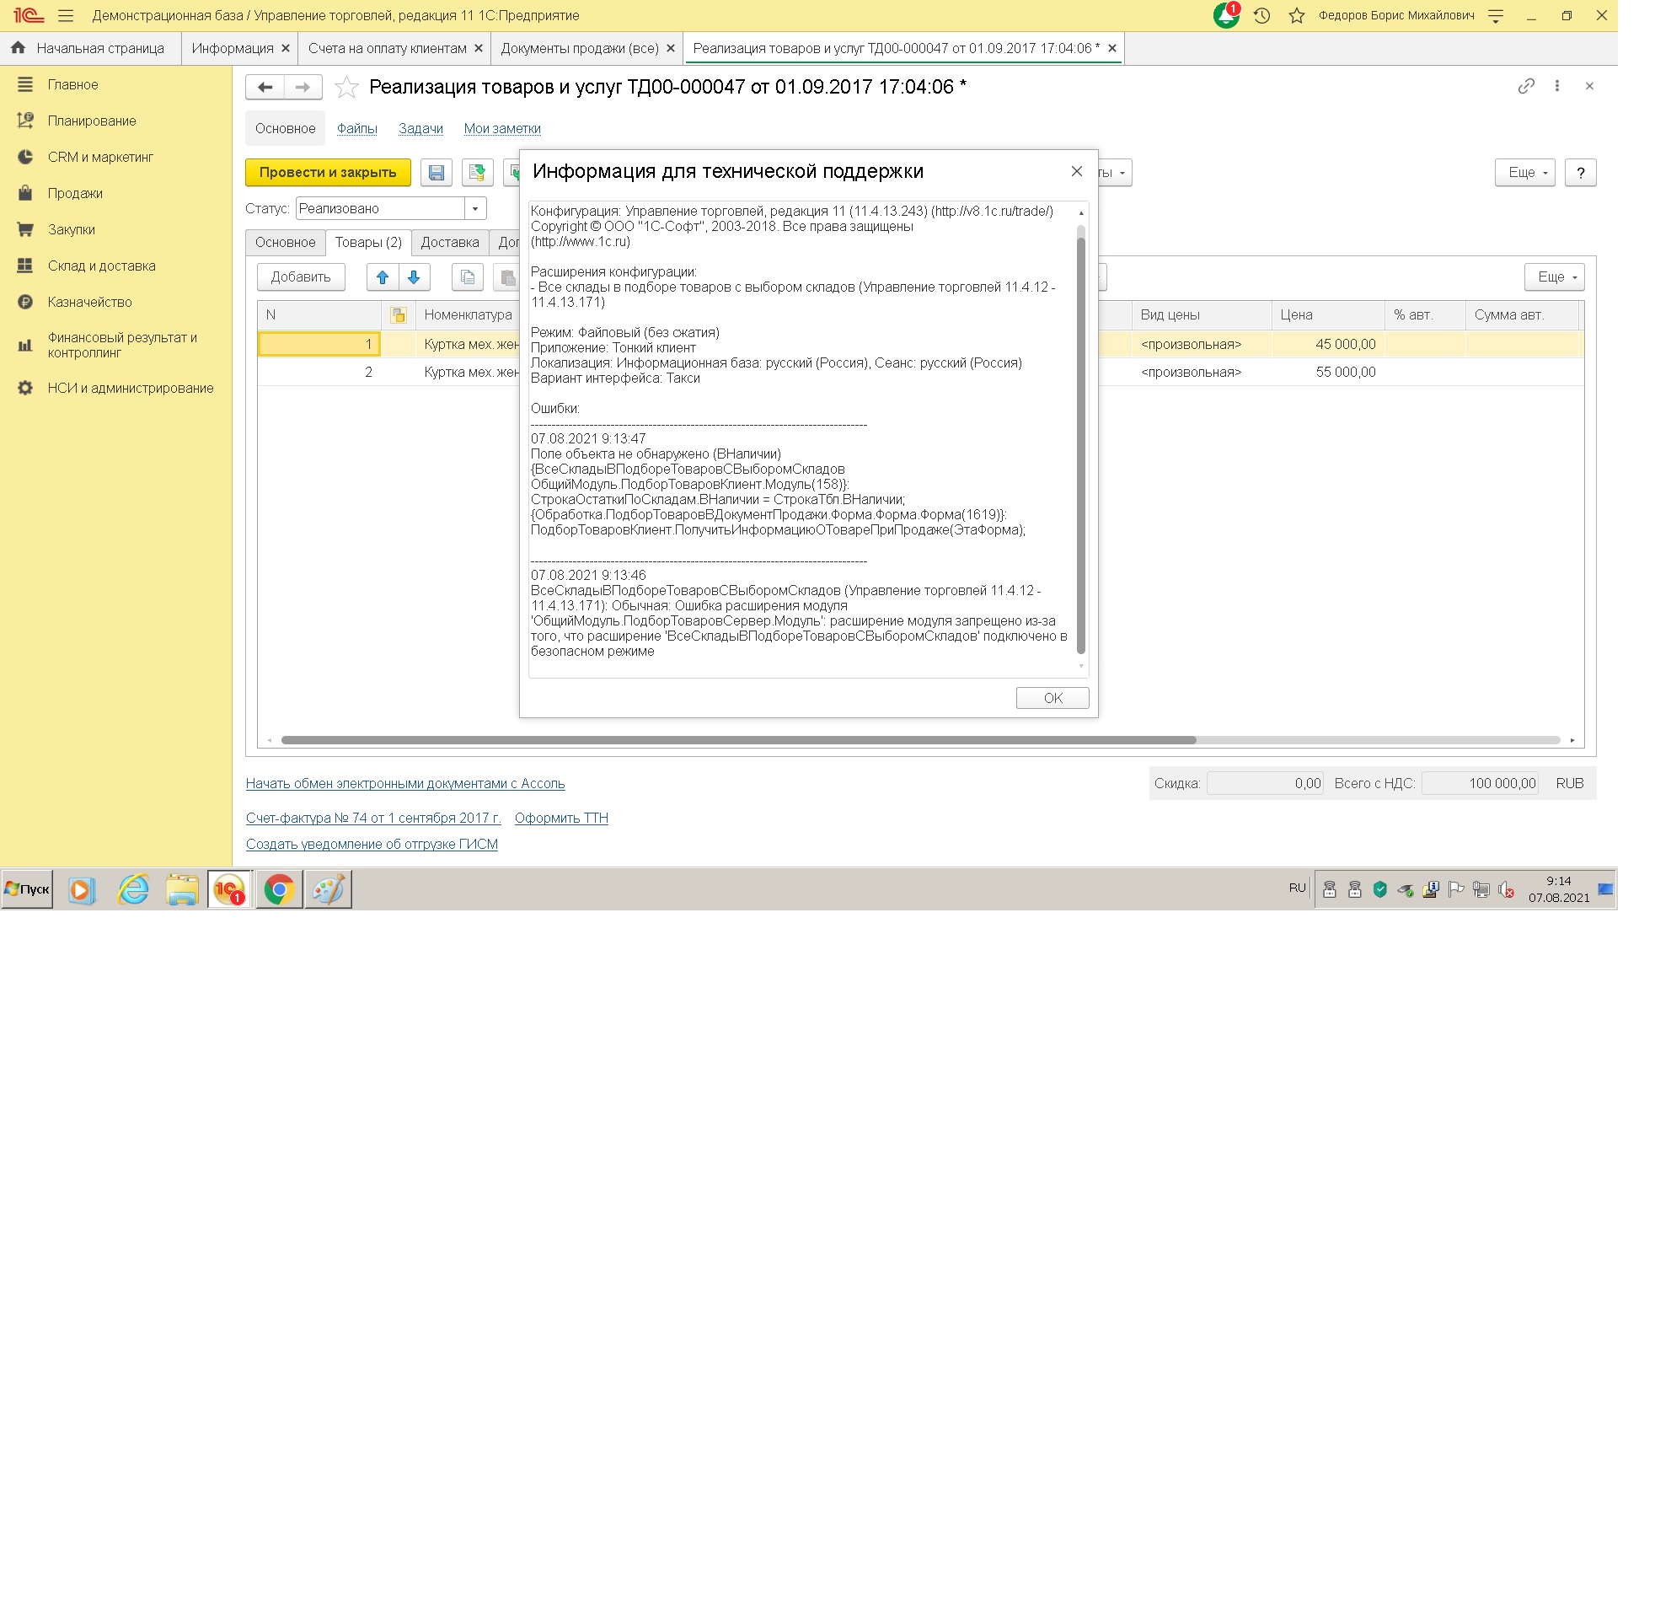Copy row using copy icon
The width and height of the screenshot is (1655, 1605).
pos(468,277)
